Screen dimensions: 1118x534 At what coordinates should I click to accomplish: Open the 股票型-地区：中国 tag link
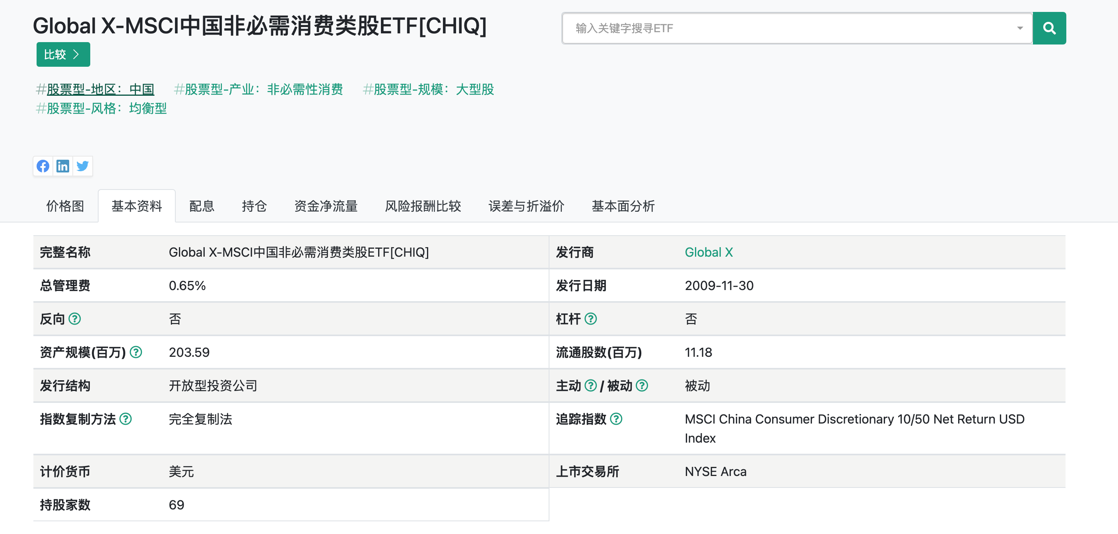(x=100, y=89)
